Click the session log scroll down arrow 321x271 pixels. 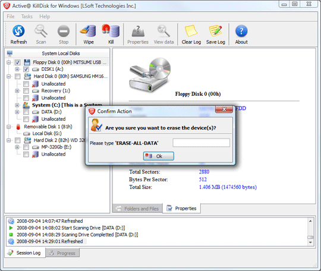(310, 242)
